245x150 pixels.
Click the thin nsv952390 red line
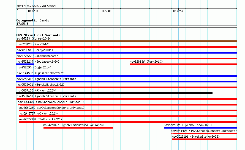(x=127, y=70)
